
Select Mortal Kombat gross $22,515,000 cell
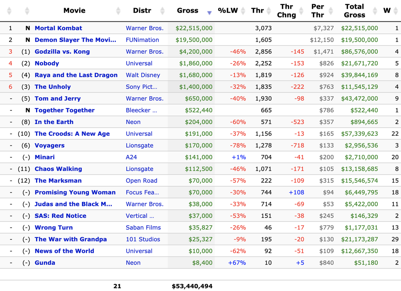(194, 28)
